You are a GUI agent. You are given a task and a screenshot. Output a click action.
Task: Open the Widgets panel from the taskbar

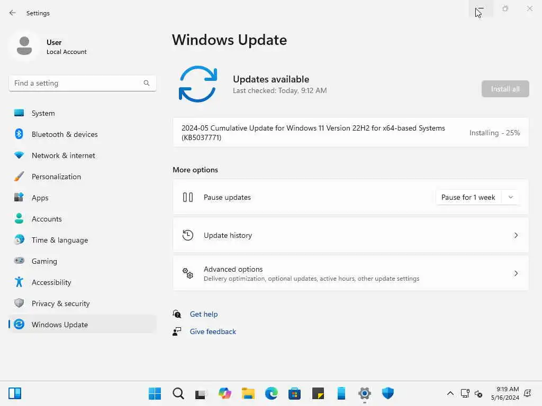[x=15, y=393]
